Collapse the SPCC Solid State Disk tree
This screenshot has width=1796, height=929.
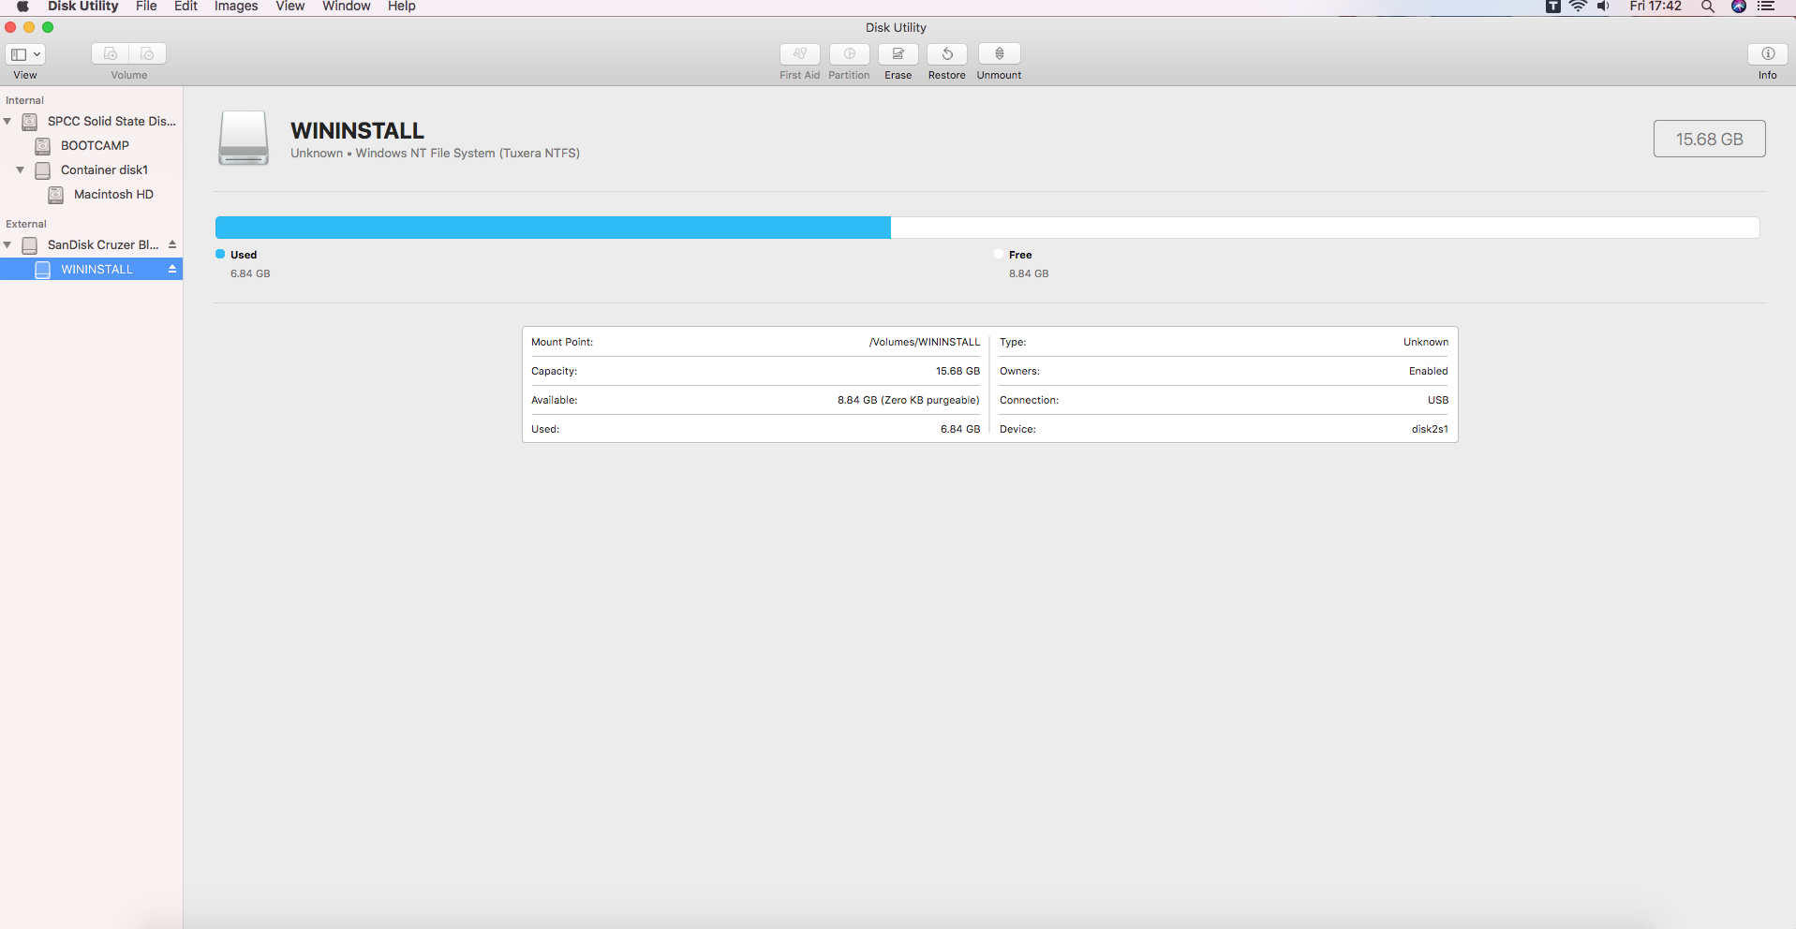point(7,122)
